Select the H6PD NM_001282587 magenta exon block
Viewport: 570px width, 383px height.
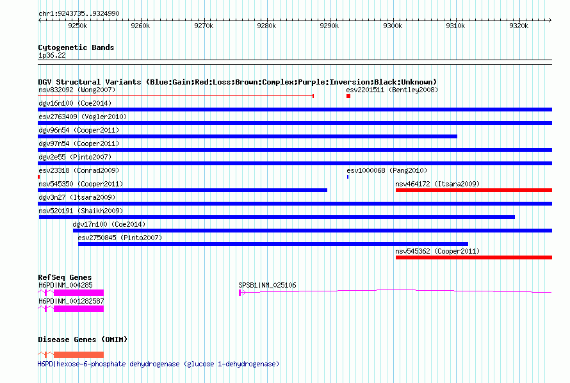79,309
